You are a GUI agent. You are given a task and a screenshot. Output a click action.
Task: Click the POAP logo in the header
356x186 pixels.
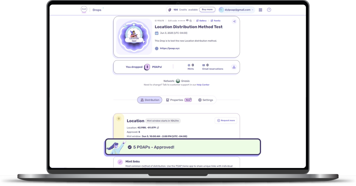click(x=84, y=10)
